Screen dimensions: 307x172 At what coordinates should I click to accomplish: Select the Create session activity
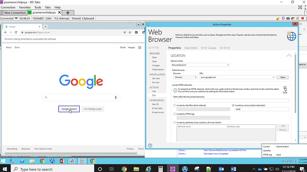pos(158,70)
